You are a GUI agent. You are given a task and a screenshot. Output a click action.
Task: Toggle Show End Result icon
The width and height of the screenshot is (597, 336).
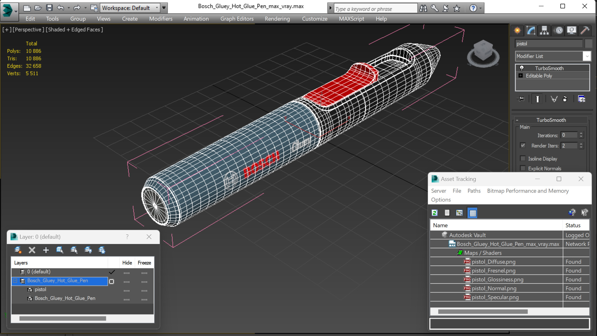pos(537,99)
